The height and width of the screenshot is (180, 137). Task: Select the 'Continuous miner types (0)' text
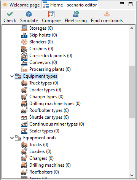pos(57,124)
